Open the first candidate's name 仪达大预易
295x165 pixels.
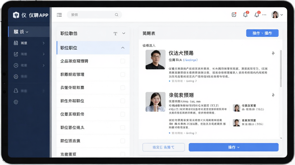pyautogui.click(x=181, y=53)
